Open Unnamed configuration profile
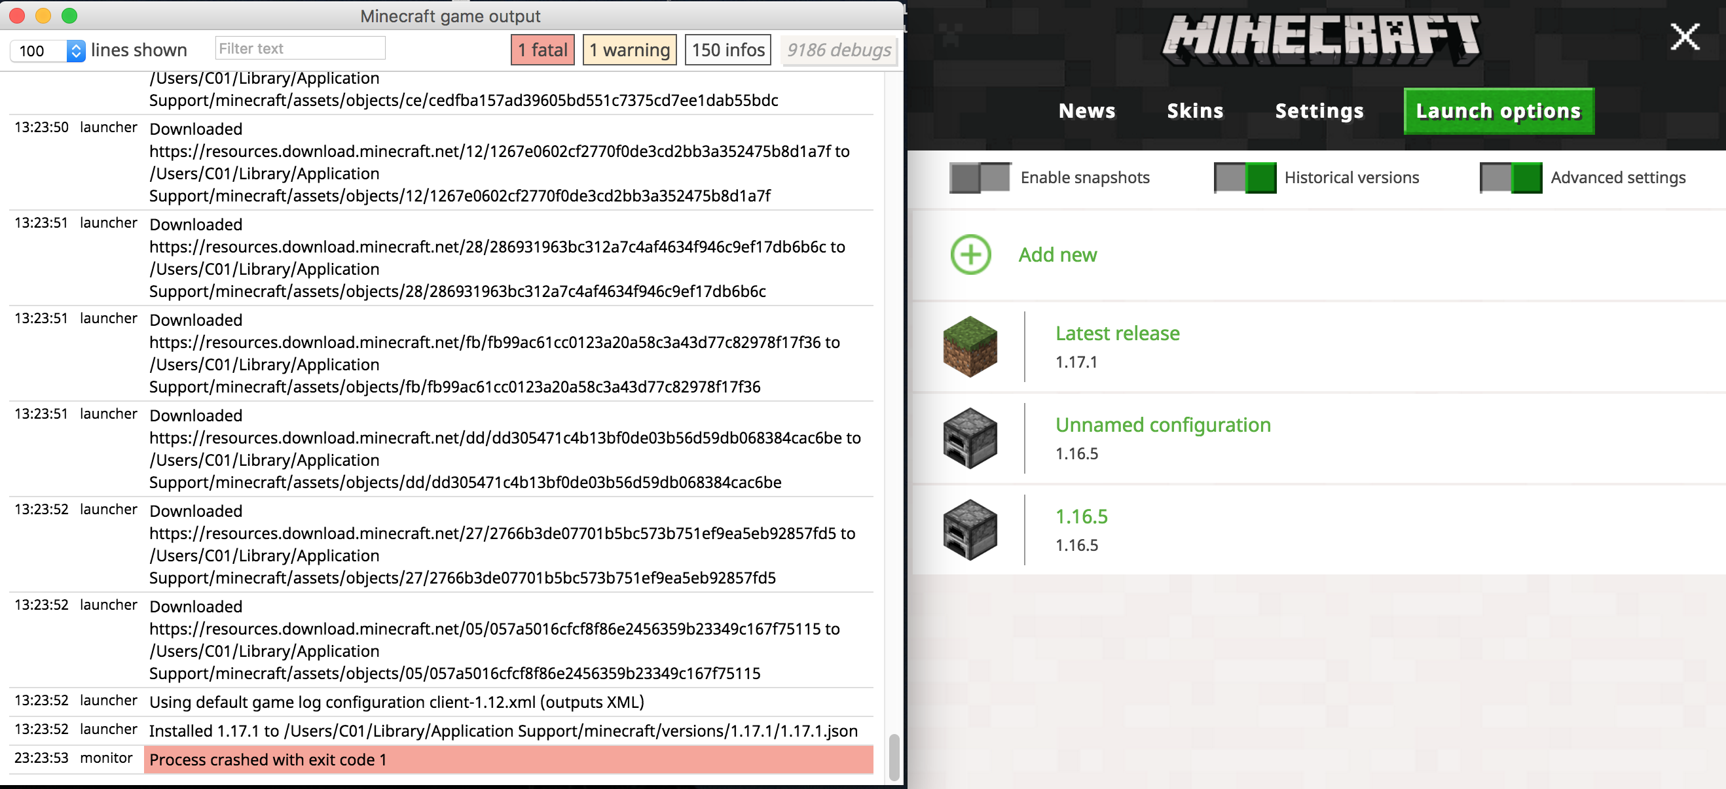This screenshot has width=1726, height=789. tap(1162, 425)
